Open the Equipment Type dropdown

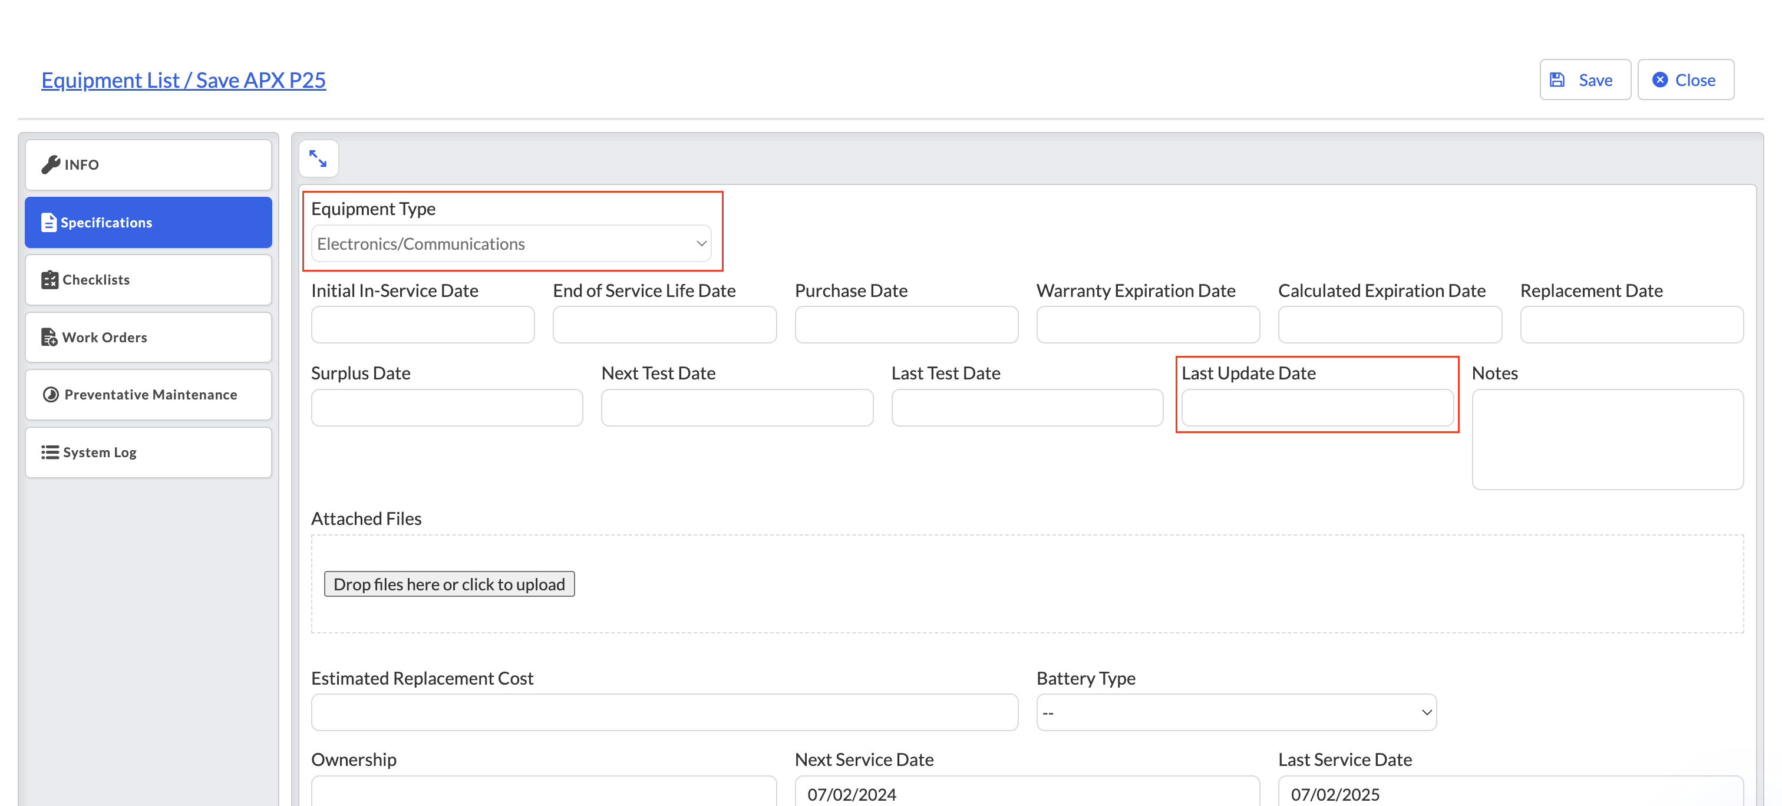point(511,243)
